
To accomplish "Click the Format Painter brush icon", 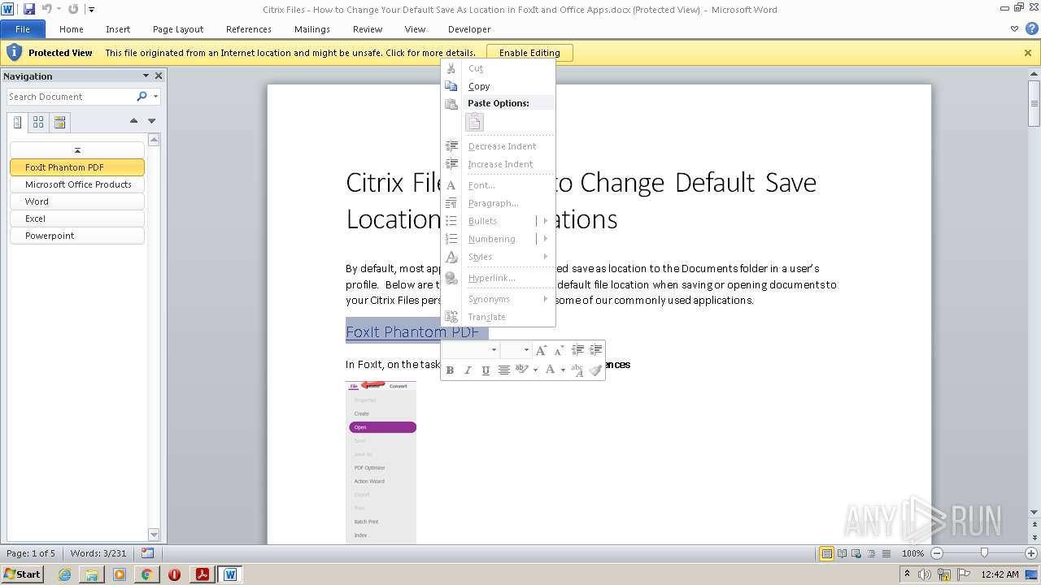I will coord(595,370).
